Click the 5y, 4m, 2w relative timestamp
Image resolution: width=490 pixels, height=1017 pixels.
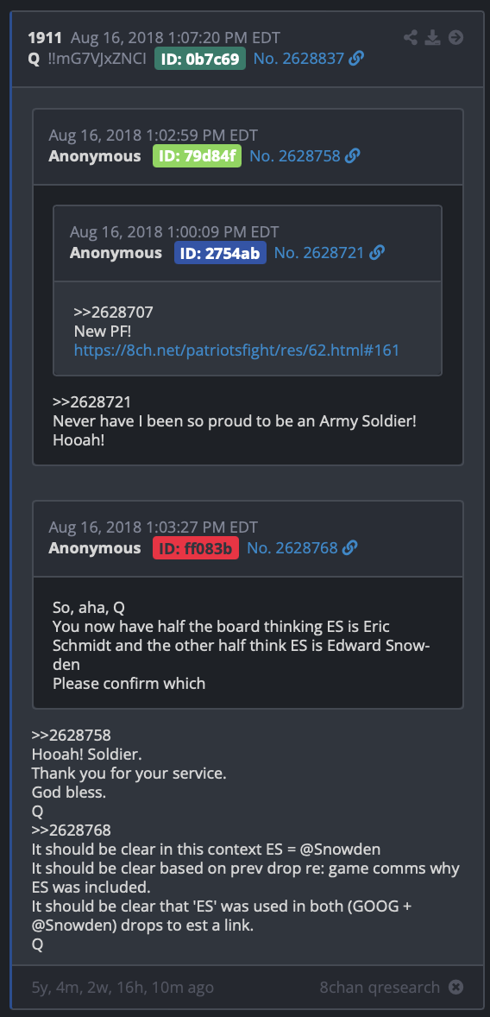pyautogui.click(x=122, y=987)
